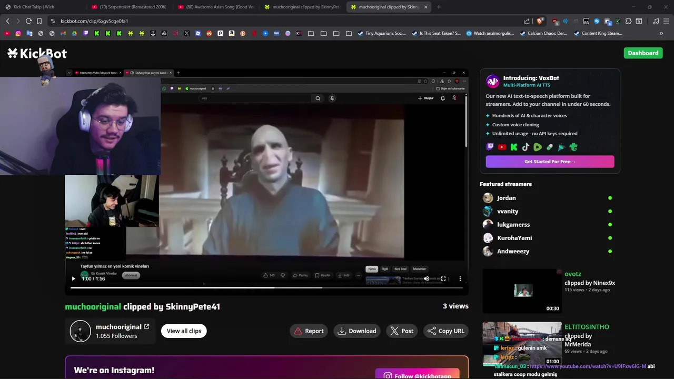Reload the current page

[28, 21]
